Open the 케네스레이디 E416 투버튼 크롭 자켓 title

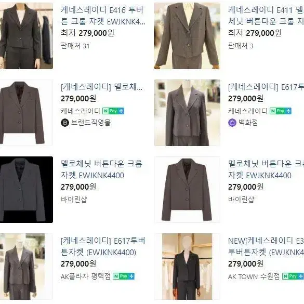click(103, 16)
